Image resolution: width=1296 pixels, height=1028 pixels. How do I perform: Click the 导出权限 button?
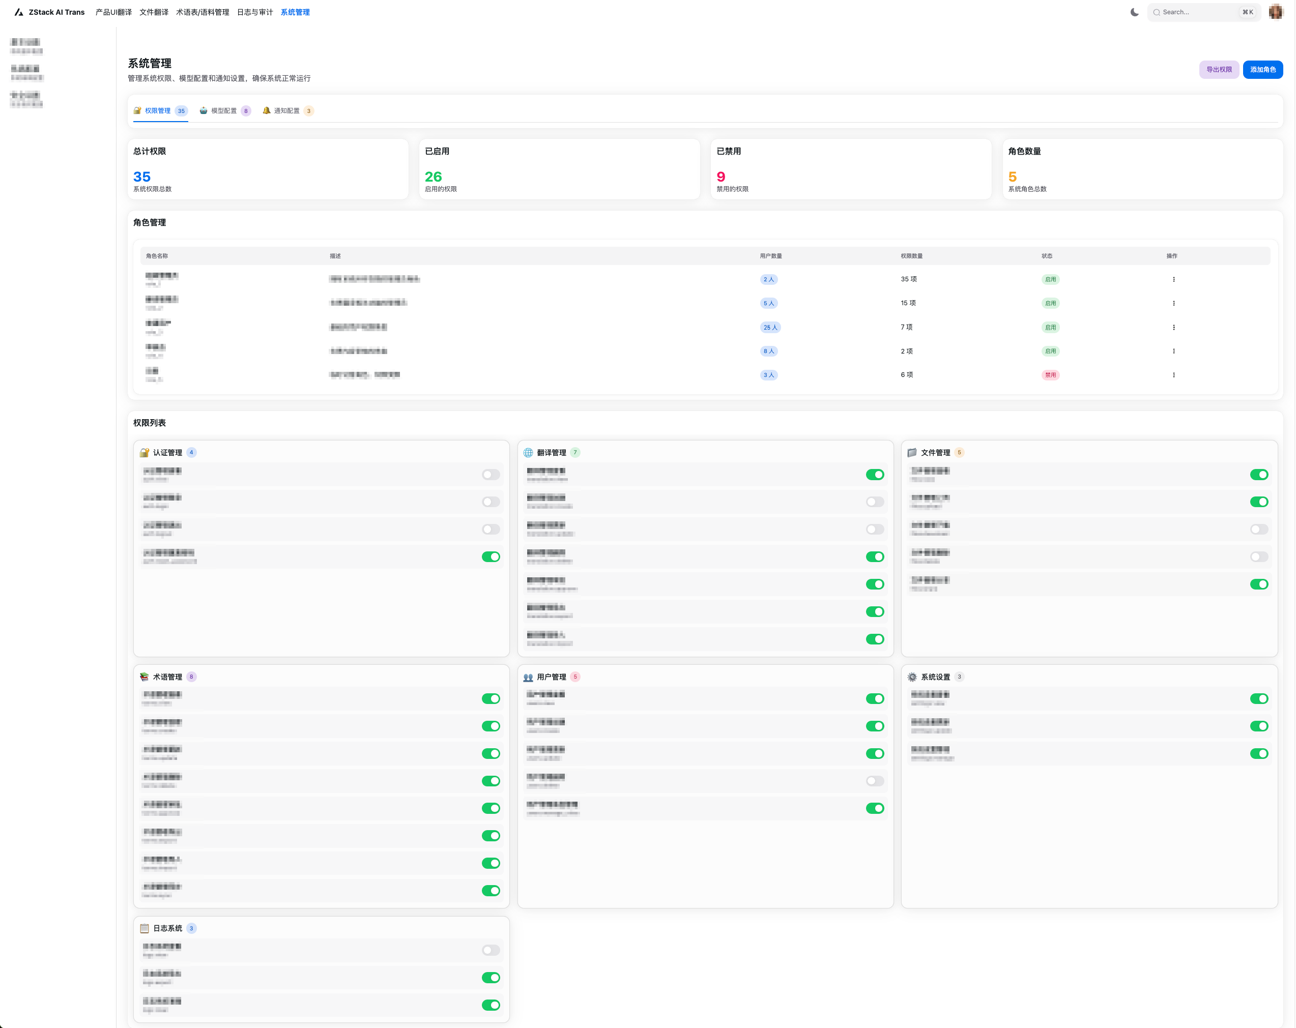(x=1219, y=70)
